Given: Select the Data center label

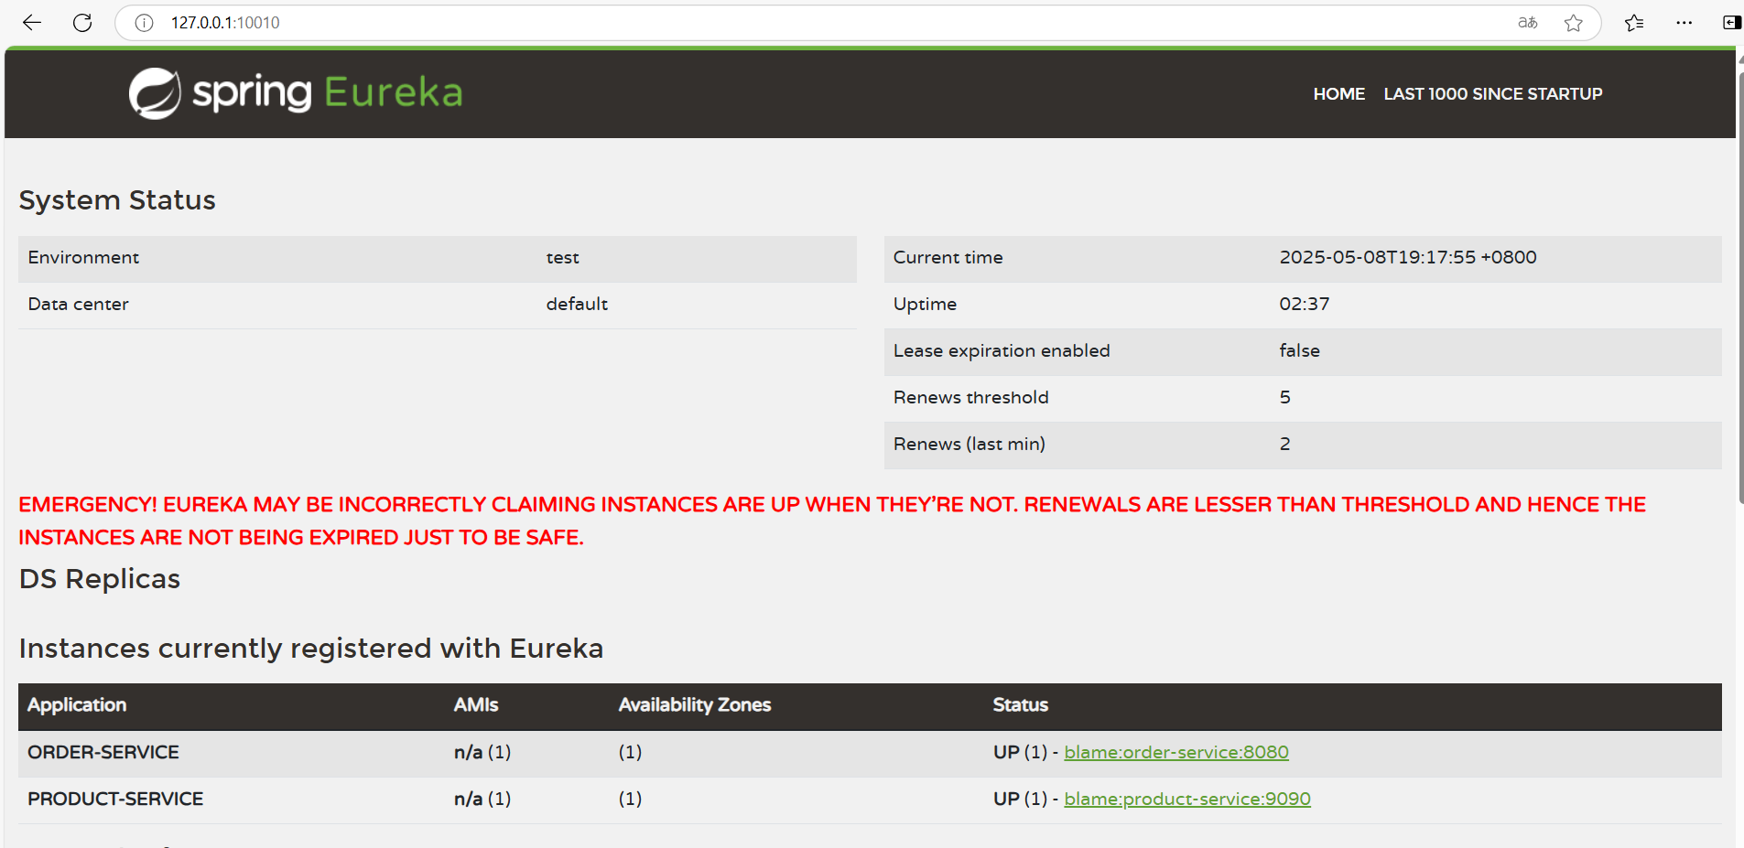Looking at the screenshot, I should pos(78,305).
